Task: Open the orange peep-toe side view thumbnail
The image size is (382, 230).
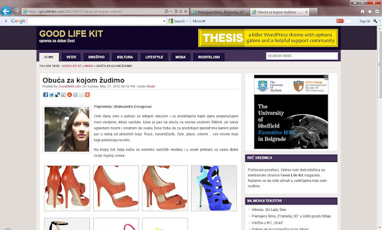Action: click(x=116, y=188)
